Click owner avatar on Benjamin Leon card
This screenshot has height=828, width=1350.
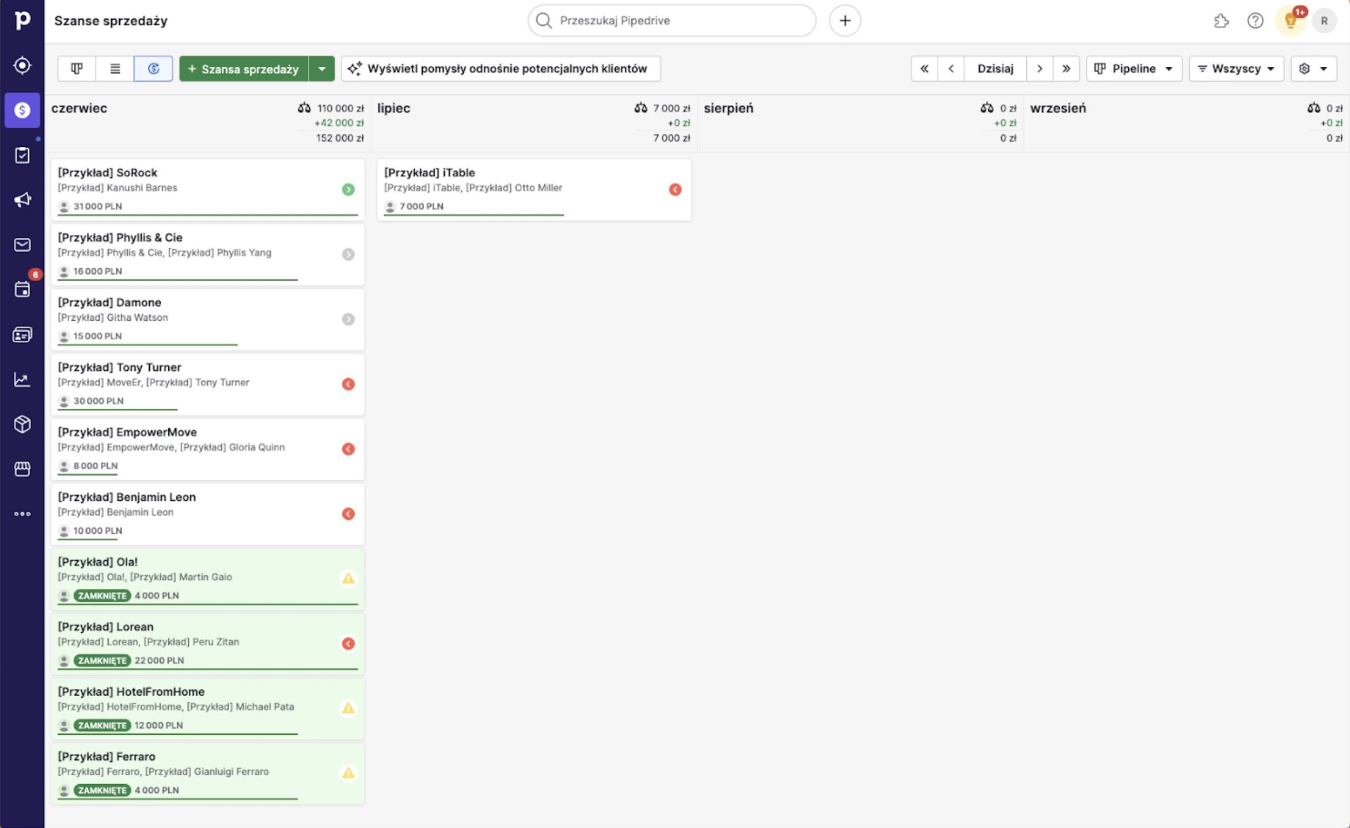[x=64, y=531]
